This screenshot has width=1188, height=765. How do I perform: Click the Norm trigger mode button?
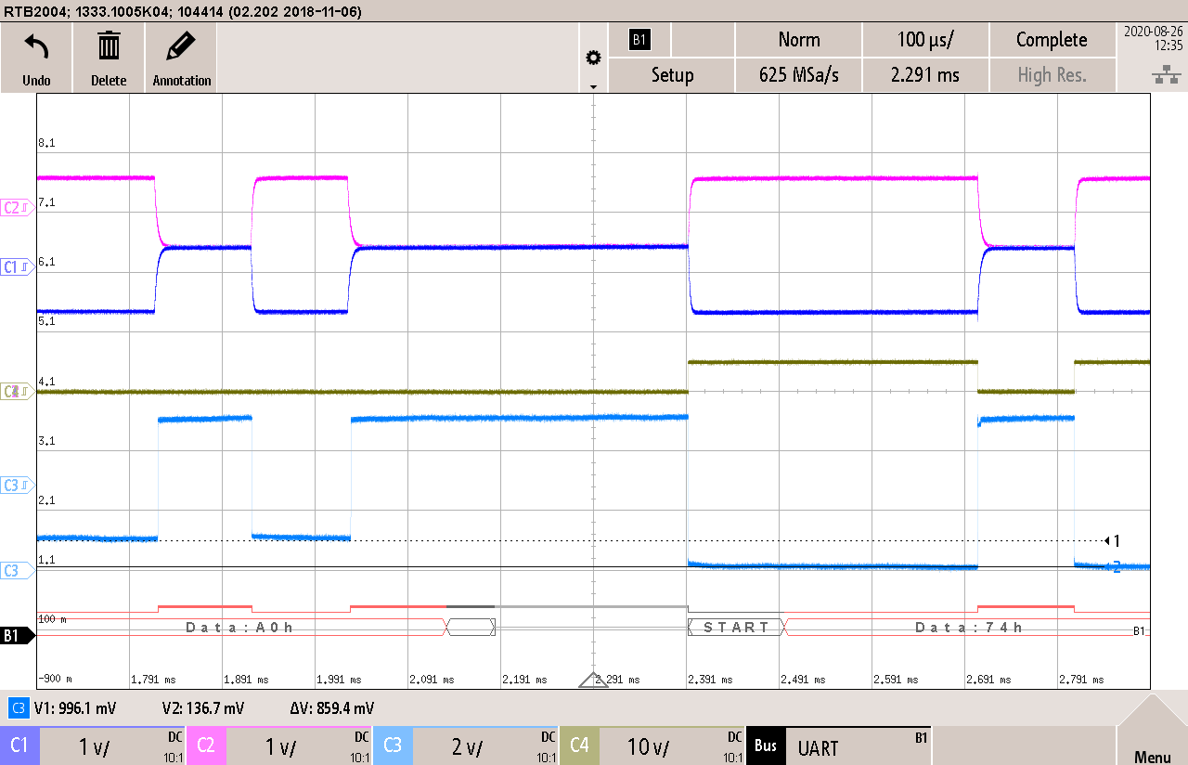pyautogui.click(x=798, y=39)
